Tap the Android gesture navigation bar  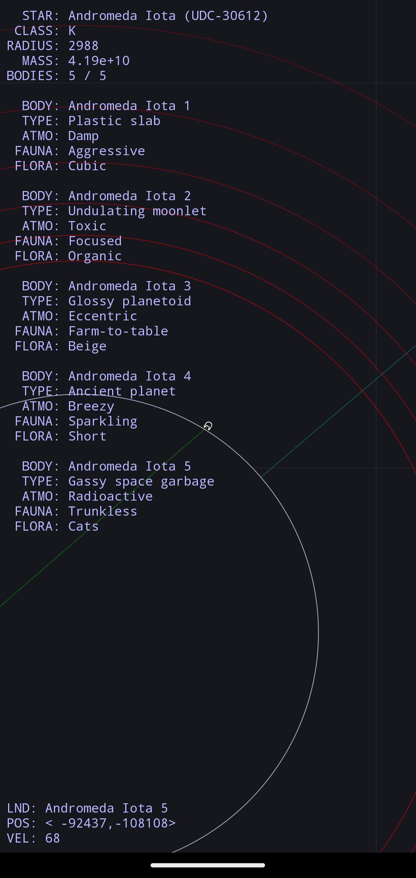[208, 865]
